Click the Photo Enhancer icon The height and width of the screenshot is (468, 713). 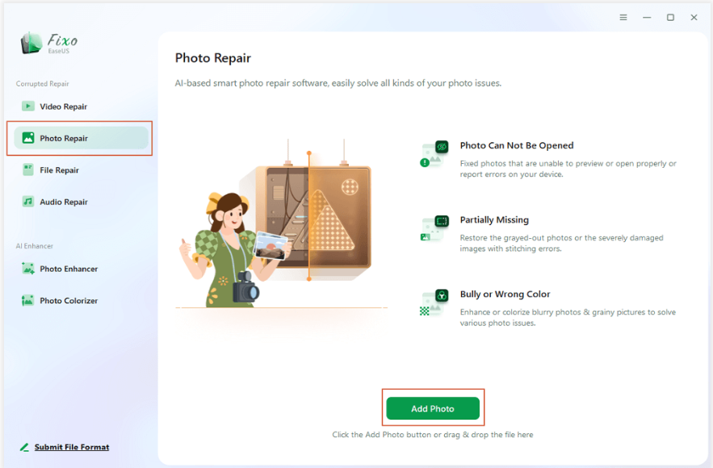click(28, 269)
